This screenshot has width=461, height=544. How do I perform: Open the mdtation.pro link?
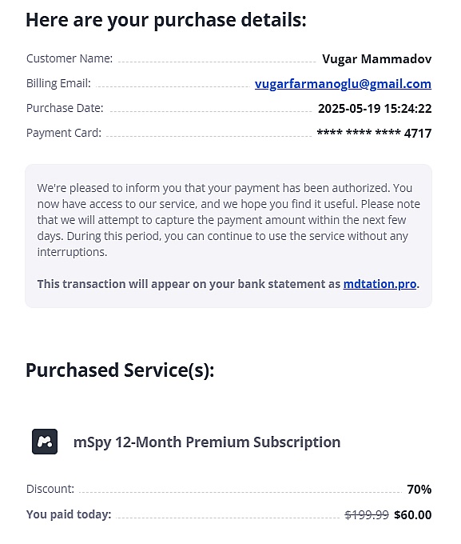tap(380, 284)
